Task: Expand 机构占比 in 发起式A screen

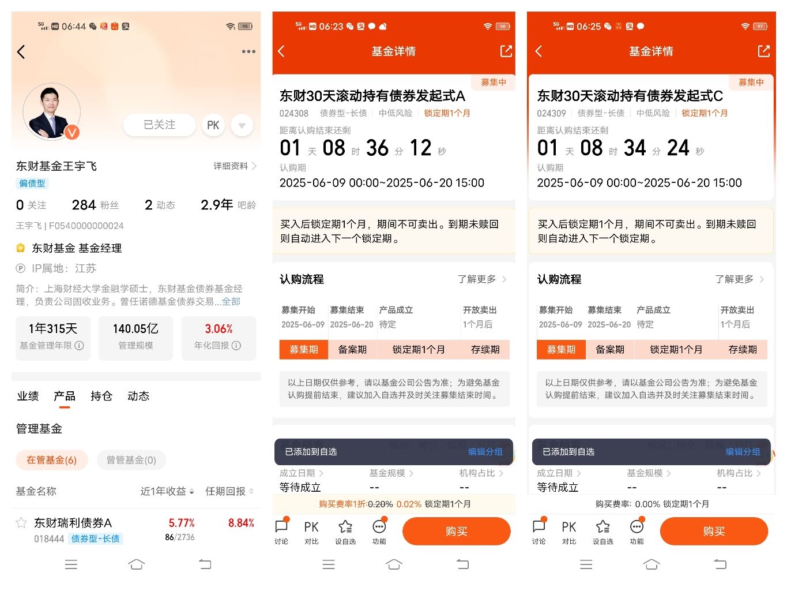Action: [481, 473]
